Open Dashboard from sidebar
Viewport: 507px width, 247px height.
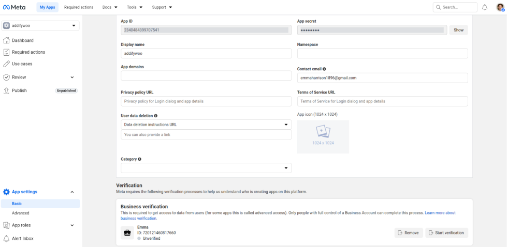[x=23, y=40]
